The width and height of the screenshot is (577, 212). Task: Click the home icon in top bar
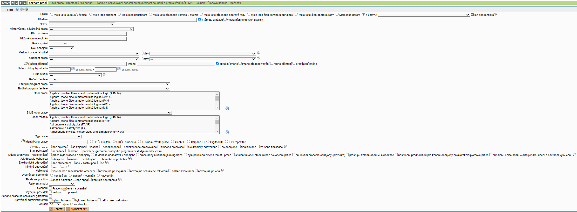12,3
